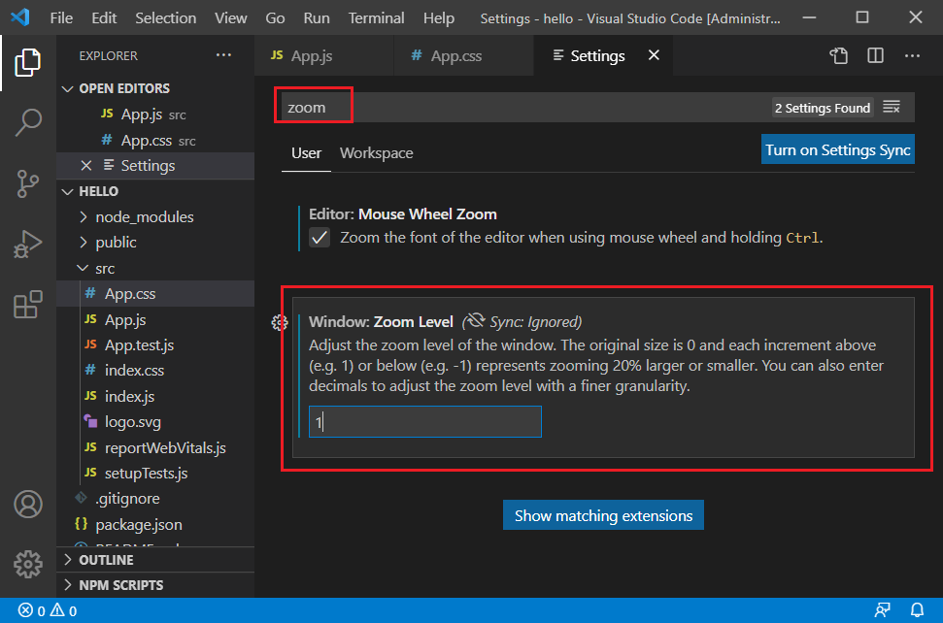Click Turn on Settings Sync button
Image resolution: width=943 pixels, height=623 pixels.
point(837,149)
